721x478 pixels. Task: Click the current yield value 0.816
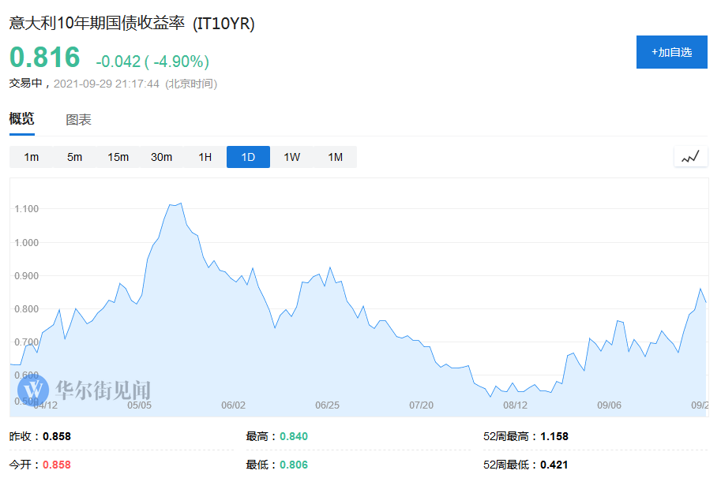(44, 58)
